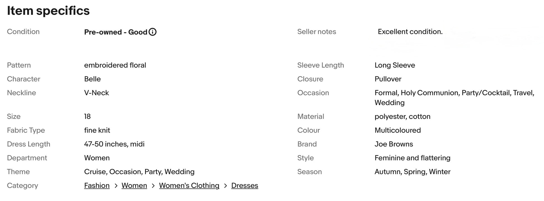Open the Women's Clothing category link
The image size is (544, 201).
point(189,186)
